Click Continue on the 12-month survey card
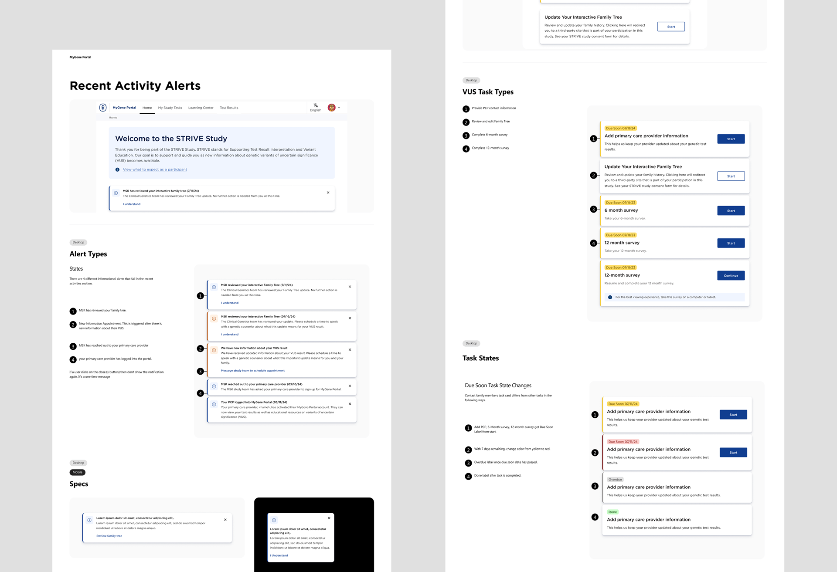Viewport: 837px width, 572px height. (x=731, y=276)
